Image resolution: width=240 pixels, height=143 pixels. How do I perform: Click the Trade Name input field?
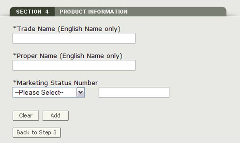click(74, 38)
